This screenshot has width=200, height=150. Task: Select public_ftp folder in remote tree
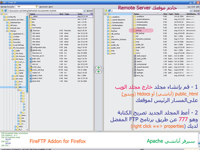[115, 45]
